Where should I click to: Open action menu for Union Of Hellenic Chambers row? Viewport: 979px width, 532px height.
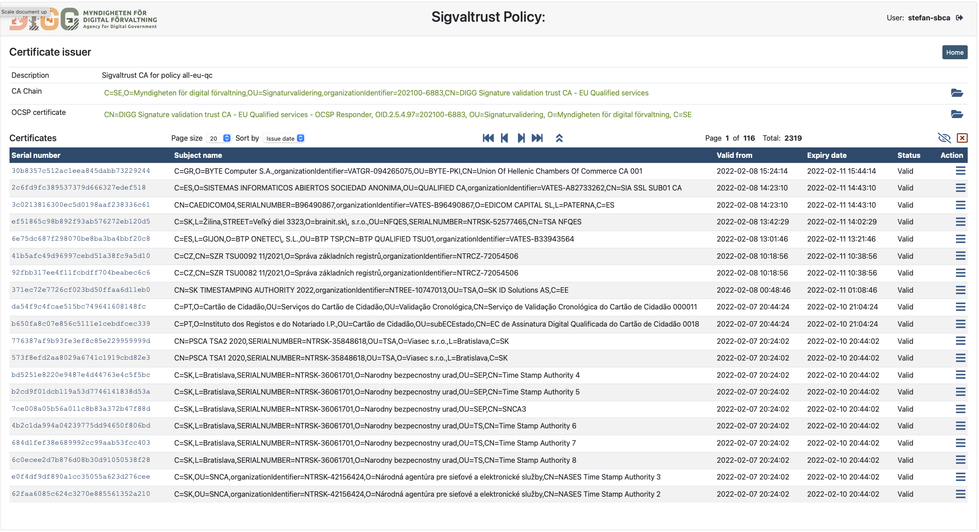pos(960,171)
